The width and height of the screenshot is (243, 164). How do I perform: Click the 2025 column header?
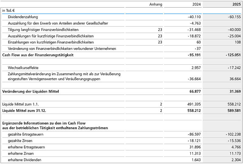pos(236,4)
